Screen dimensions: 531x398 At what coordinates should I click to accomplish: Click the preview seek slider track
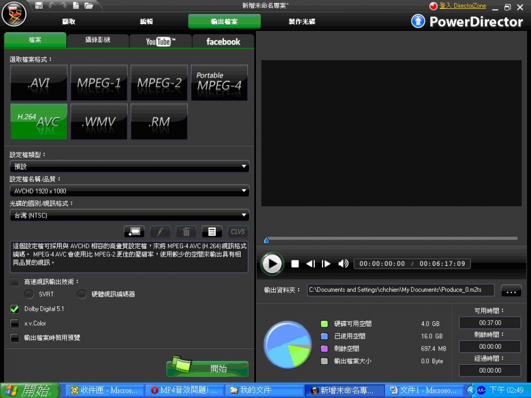[393, 239]
